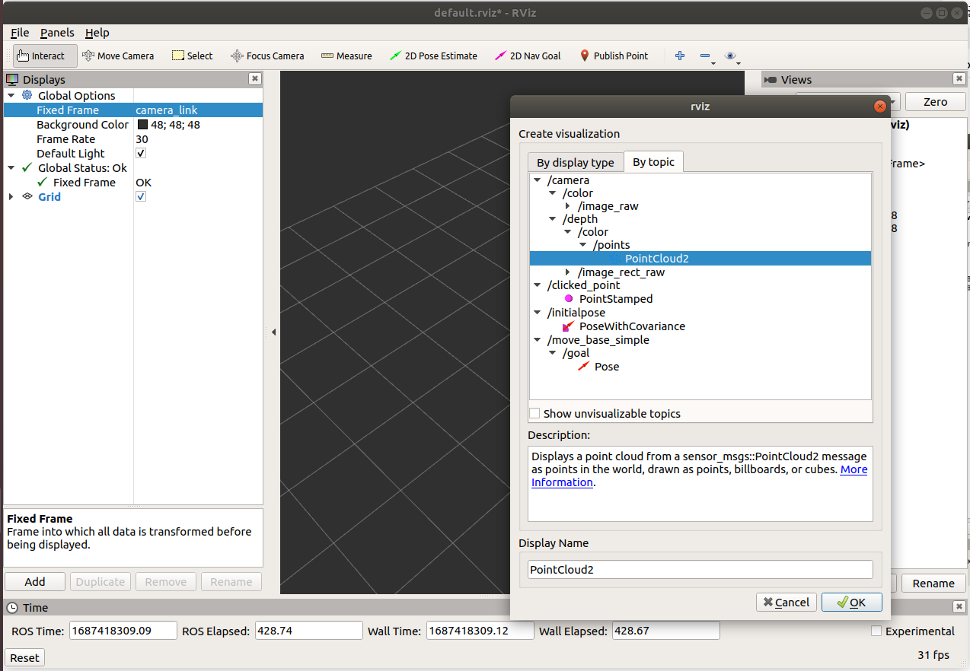Image resolution: width=970 pixels, height=671 pixels.
Task: Expand the Grid display node
Action: (11, 196)
